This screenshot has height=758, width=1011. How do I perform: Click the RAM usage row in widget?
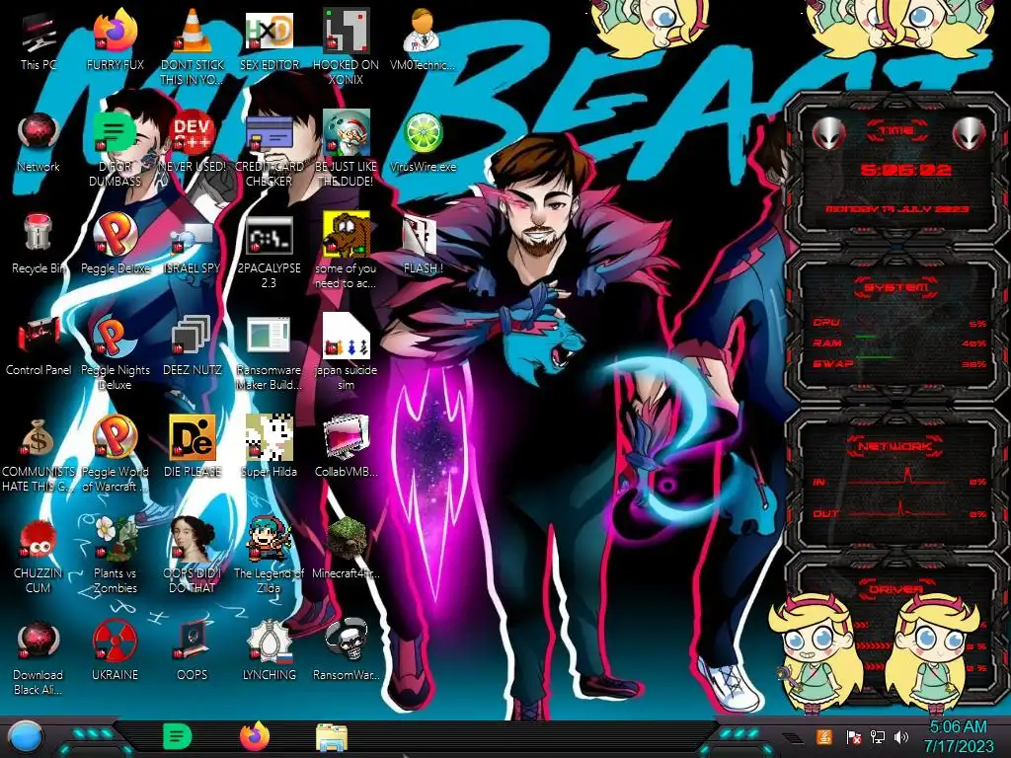[x=900, y=342]
